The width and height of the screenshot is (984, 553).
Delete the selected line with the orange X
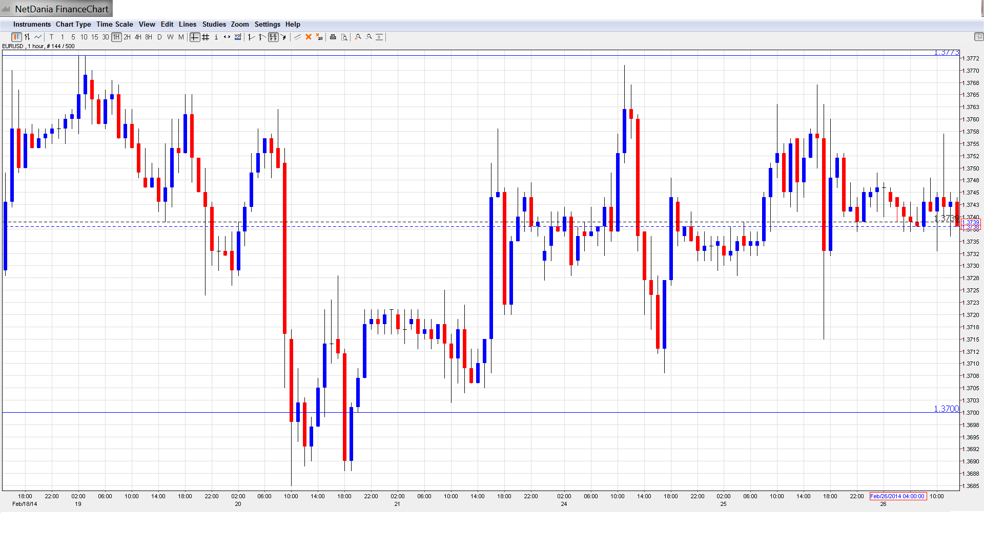tap(309, 37)
